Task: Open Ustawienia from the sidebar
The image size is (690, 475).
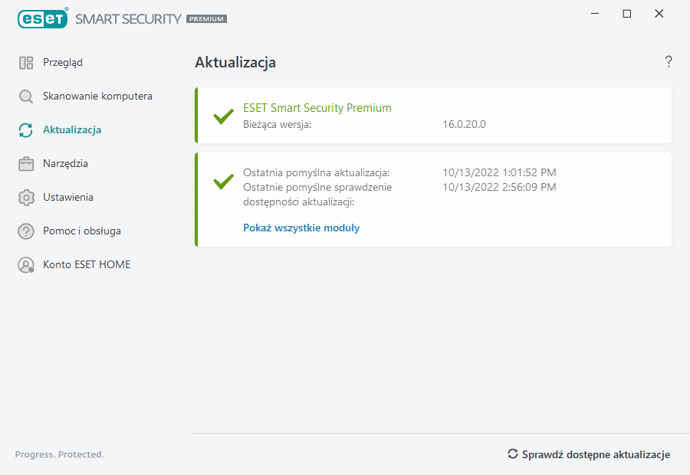Action: point(68,198)
